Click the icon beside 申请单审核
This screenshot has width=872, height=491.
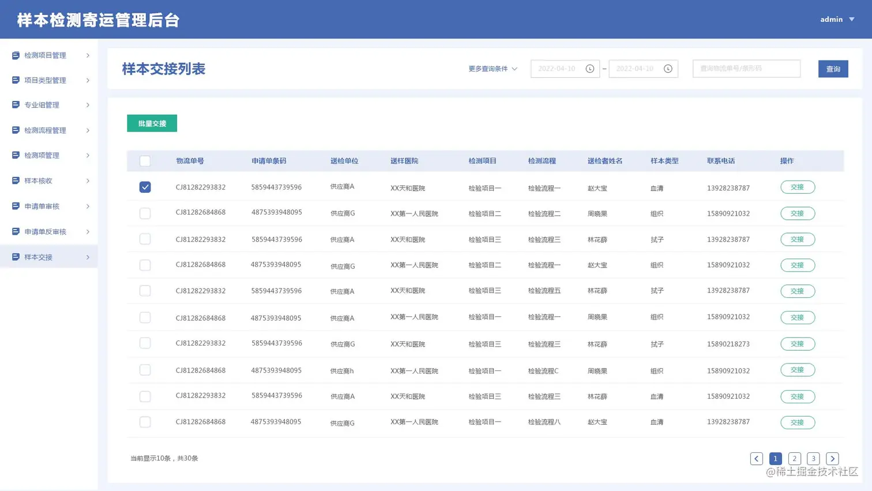coord(16,206)
